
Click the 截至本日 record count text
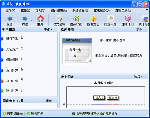pyautogui.click(x=119, y=56)
